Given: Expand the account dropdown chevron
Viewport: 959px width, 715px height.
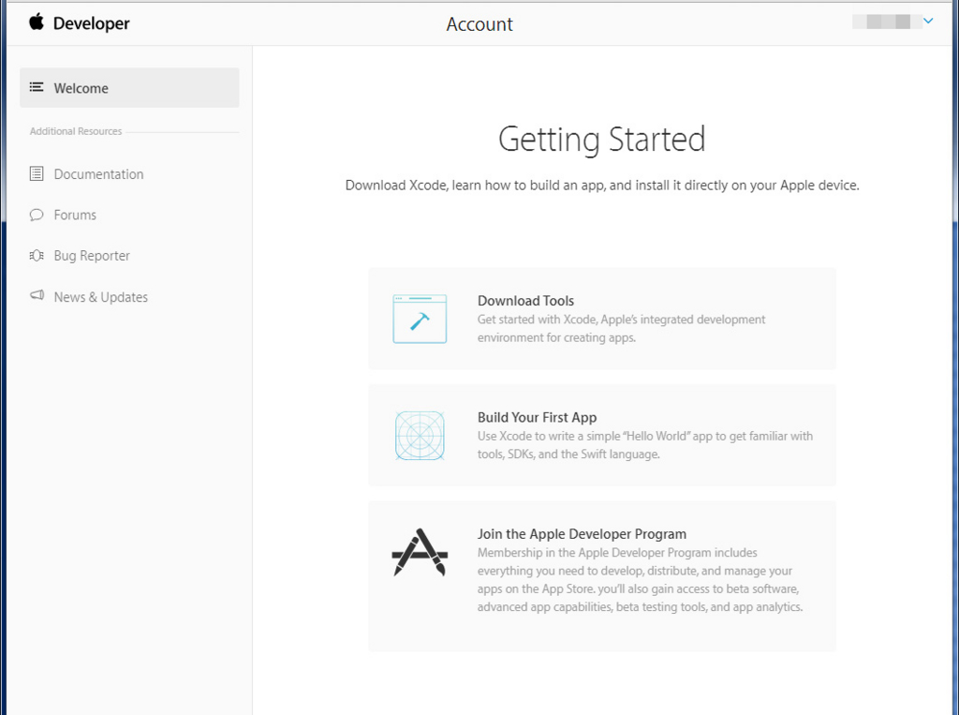Looking at the screenshot, I should (928, 21).
